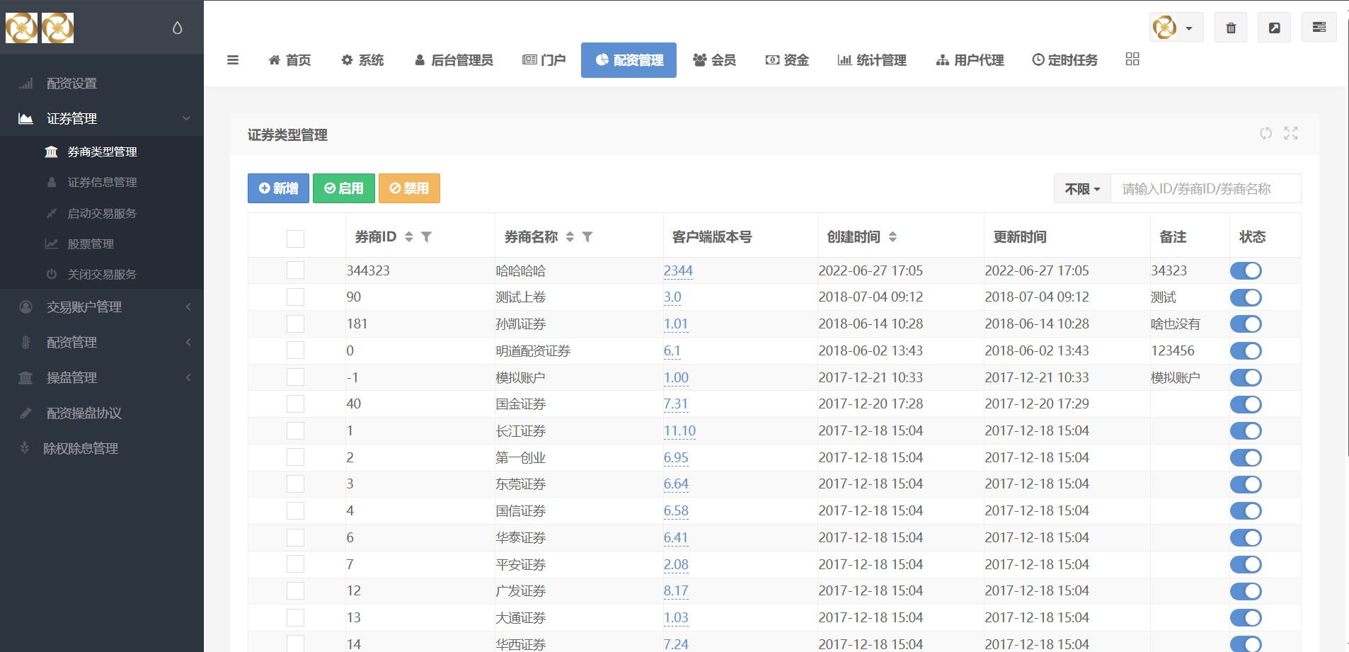1349x652 pixels.
Task: Collapse the 证券管理 sidebar section
Action: [102, 118]
